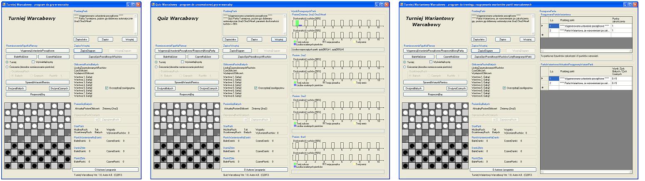Viewport: 645px width, 181px height.
Task: Select Ćwiczenie radio button in Turniej Wariantowy window
Action: [404, 67]
